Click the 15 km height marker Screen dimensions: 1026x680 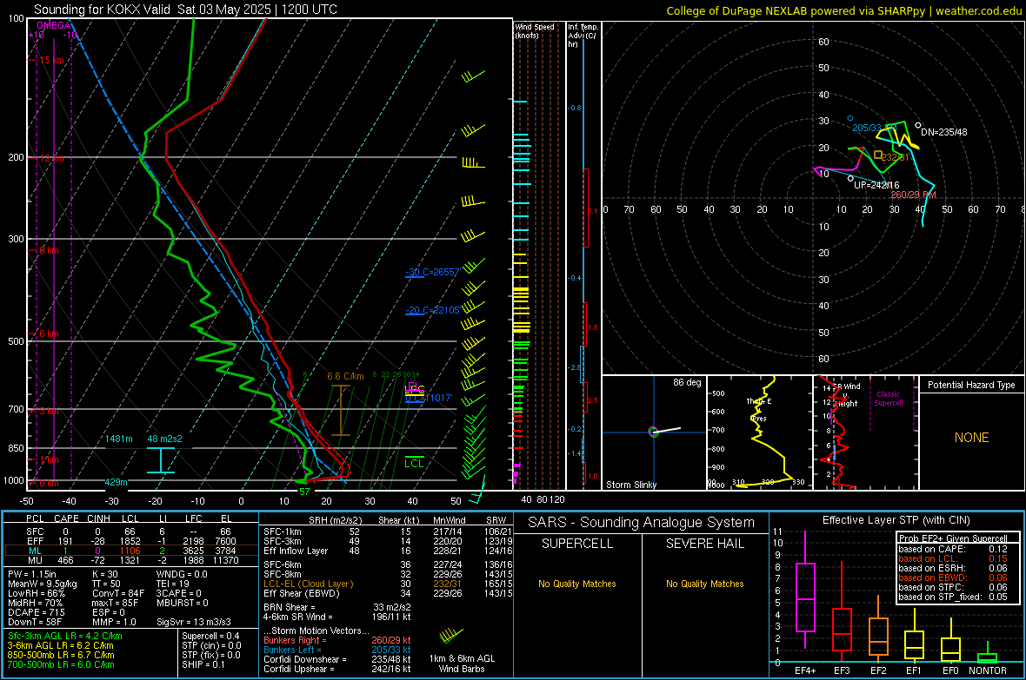51,60
